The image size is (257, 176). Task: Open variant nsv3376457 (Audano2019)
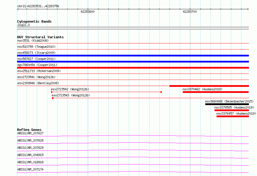point(236,113)
